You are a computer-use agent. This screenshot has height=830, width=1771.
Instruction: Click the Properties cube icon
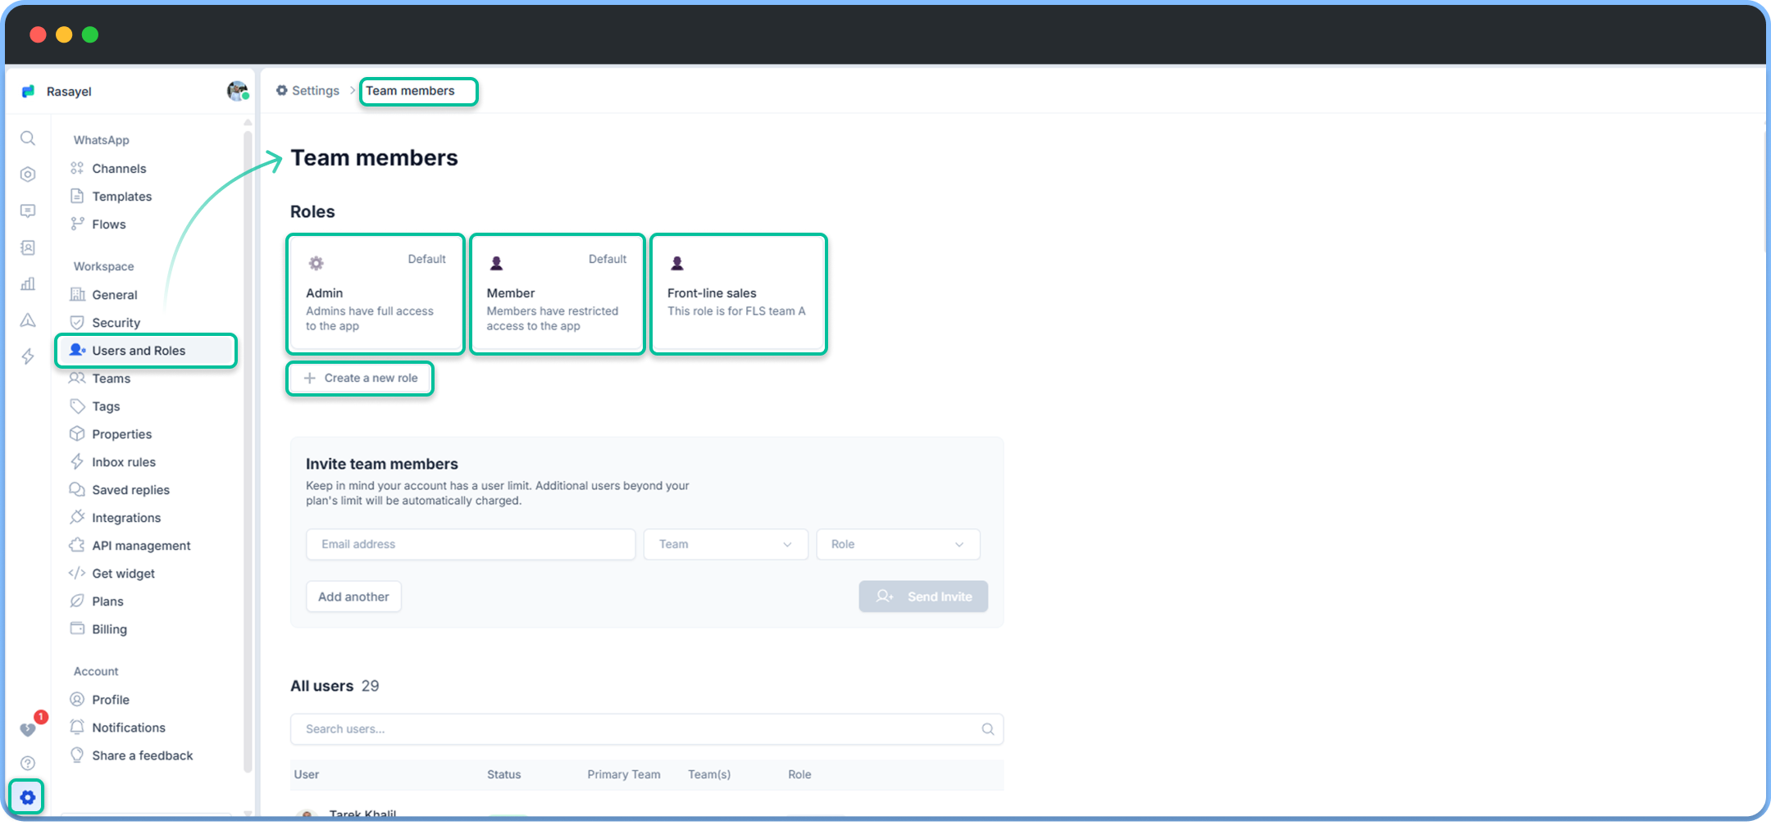[x=77, y=433]
